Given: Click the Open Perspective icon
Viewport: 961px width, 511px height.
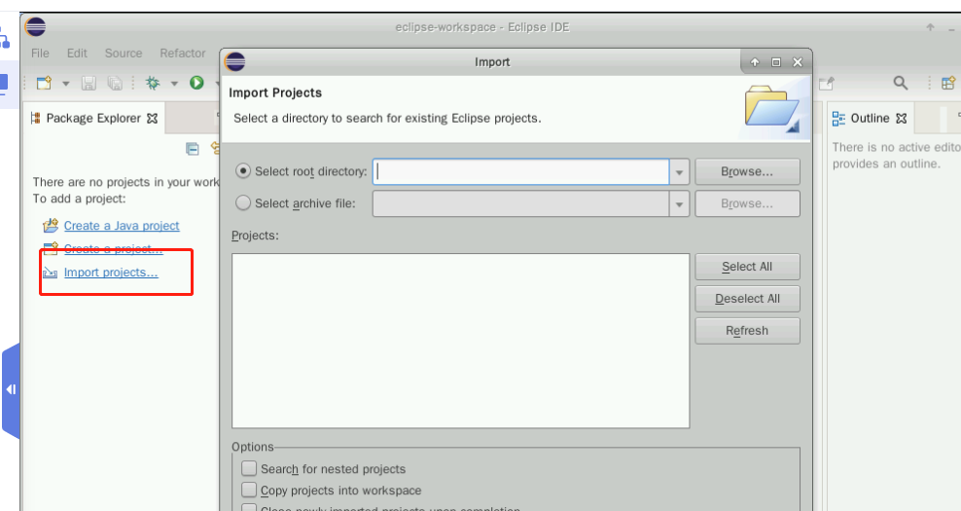Looking at the screenshot, I should click(948, 83).
